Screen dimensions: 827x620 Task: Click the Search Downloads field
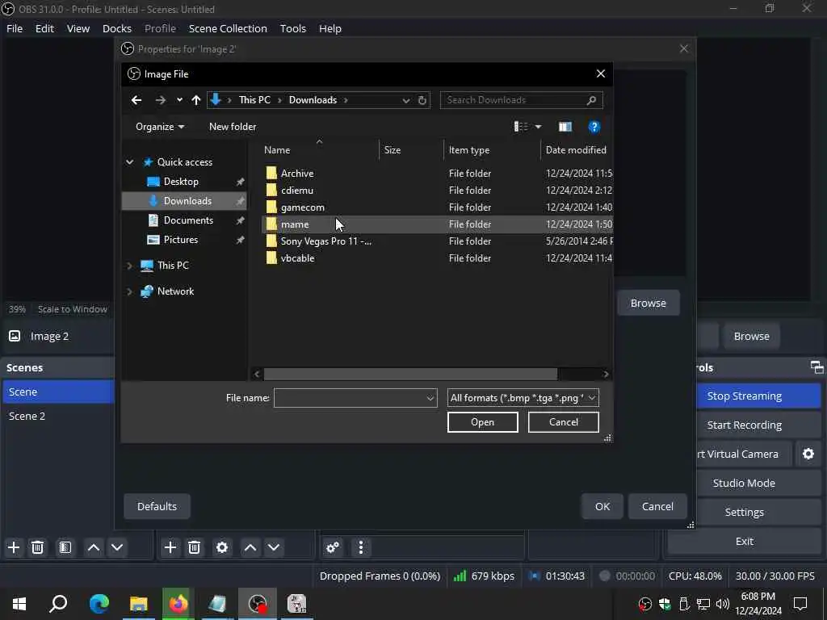click(521, 100)
